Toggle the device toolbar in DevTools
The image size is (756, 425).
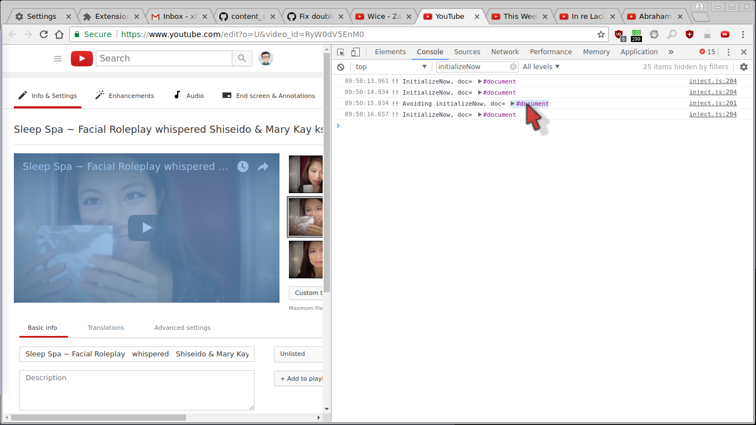pos(355,51)
